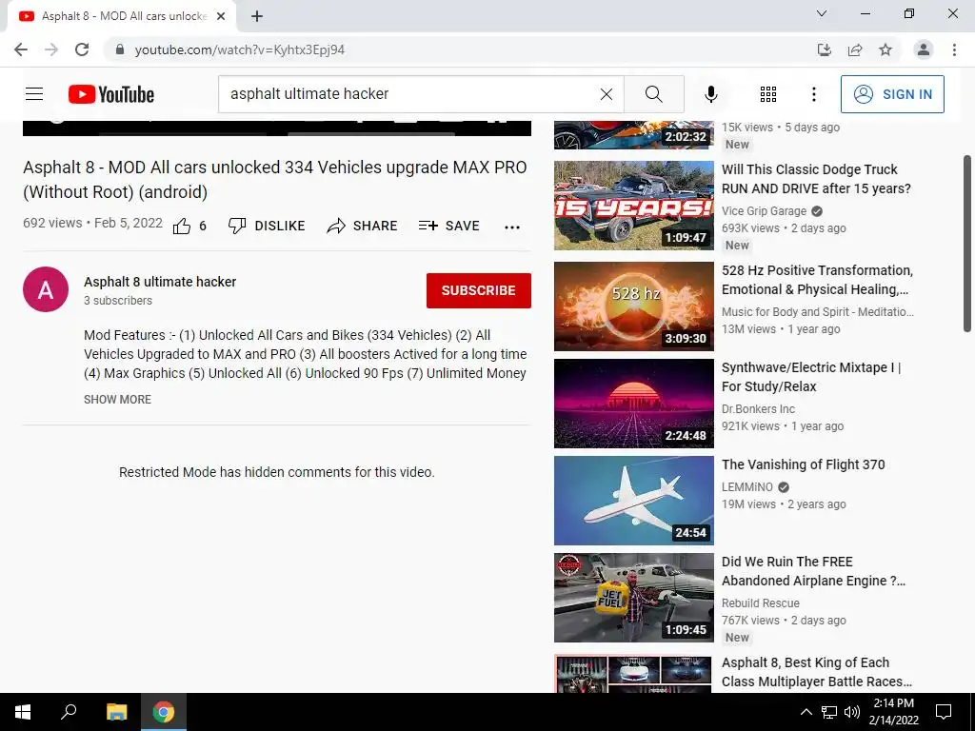Open File Explorer from taskbar
This screenshot has width=975, height=731.
coord(116,712)
